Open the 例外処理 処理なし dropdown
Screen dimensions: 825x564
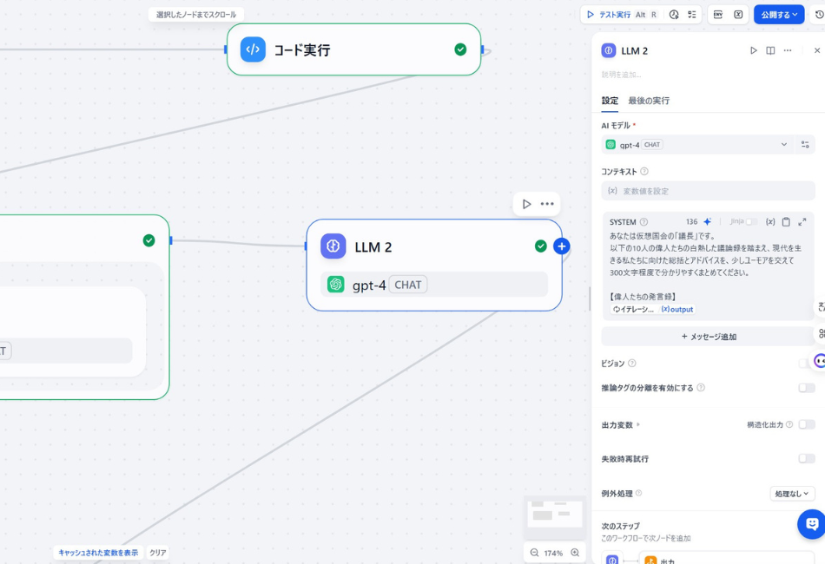791,493
